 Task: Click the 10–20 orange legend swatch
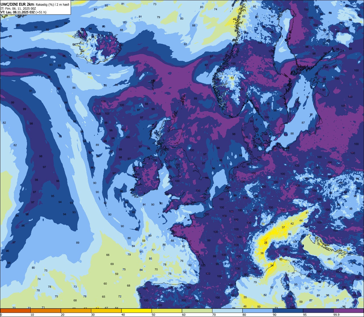click(45, 310)
